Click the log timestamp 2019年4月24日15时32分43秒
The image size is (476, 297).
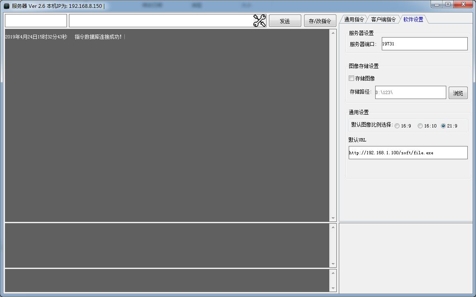pos(36,37)
